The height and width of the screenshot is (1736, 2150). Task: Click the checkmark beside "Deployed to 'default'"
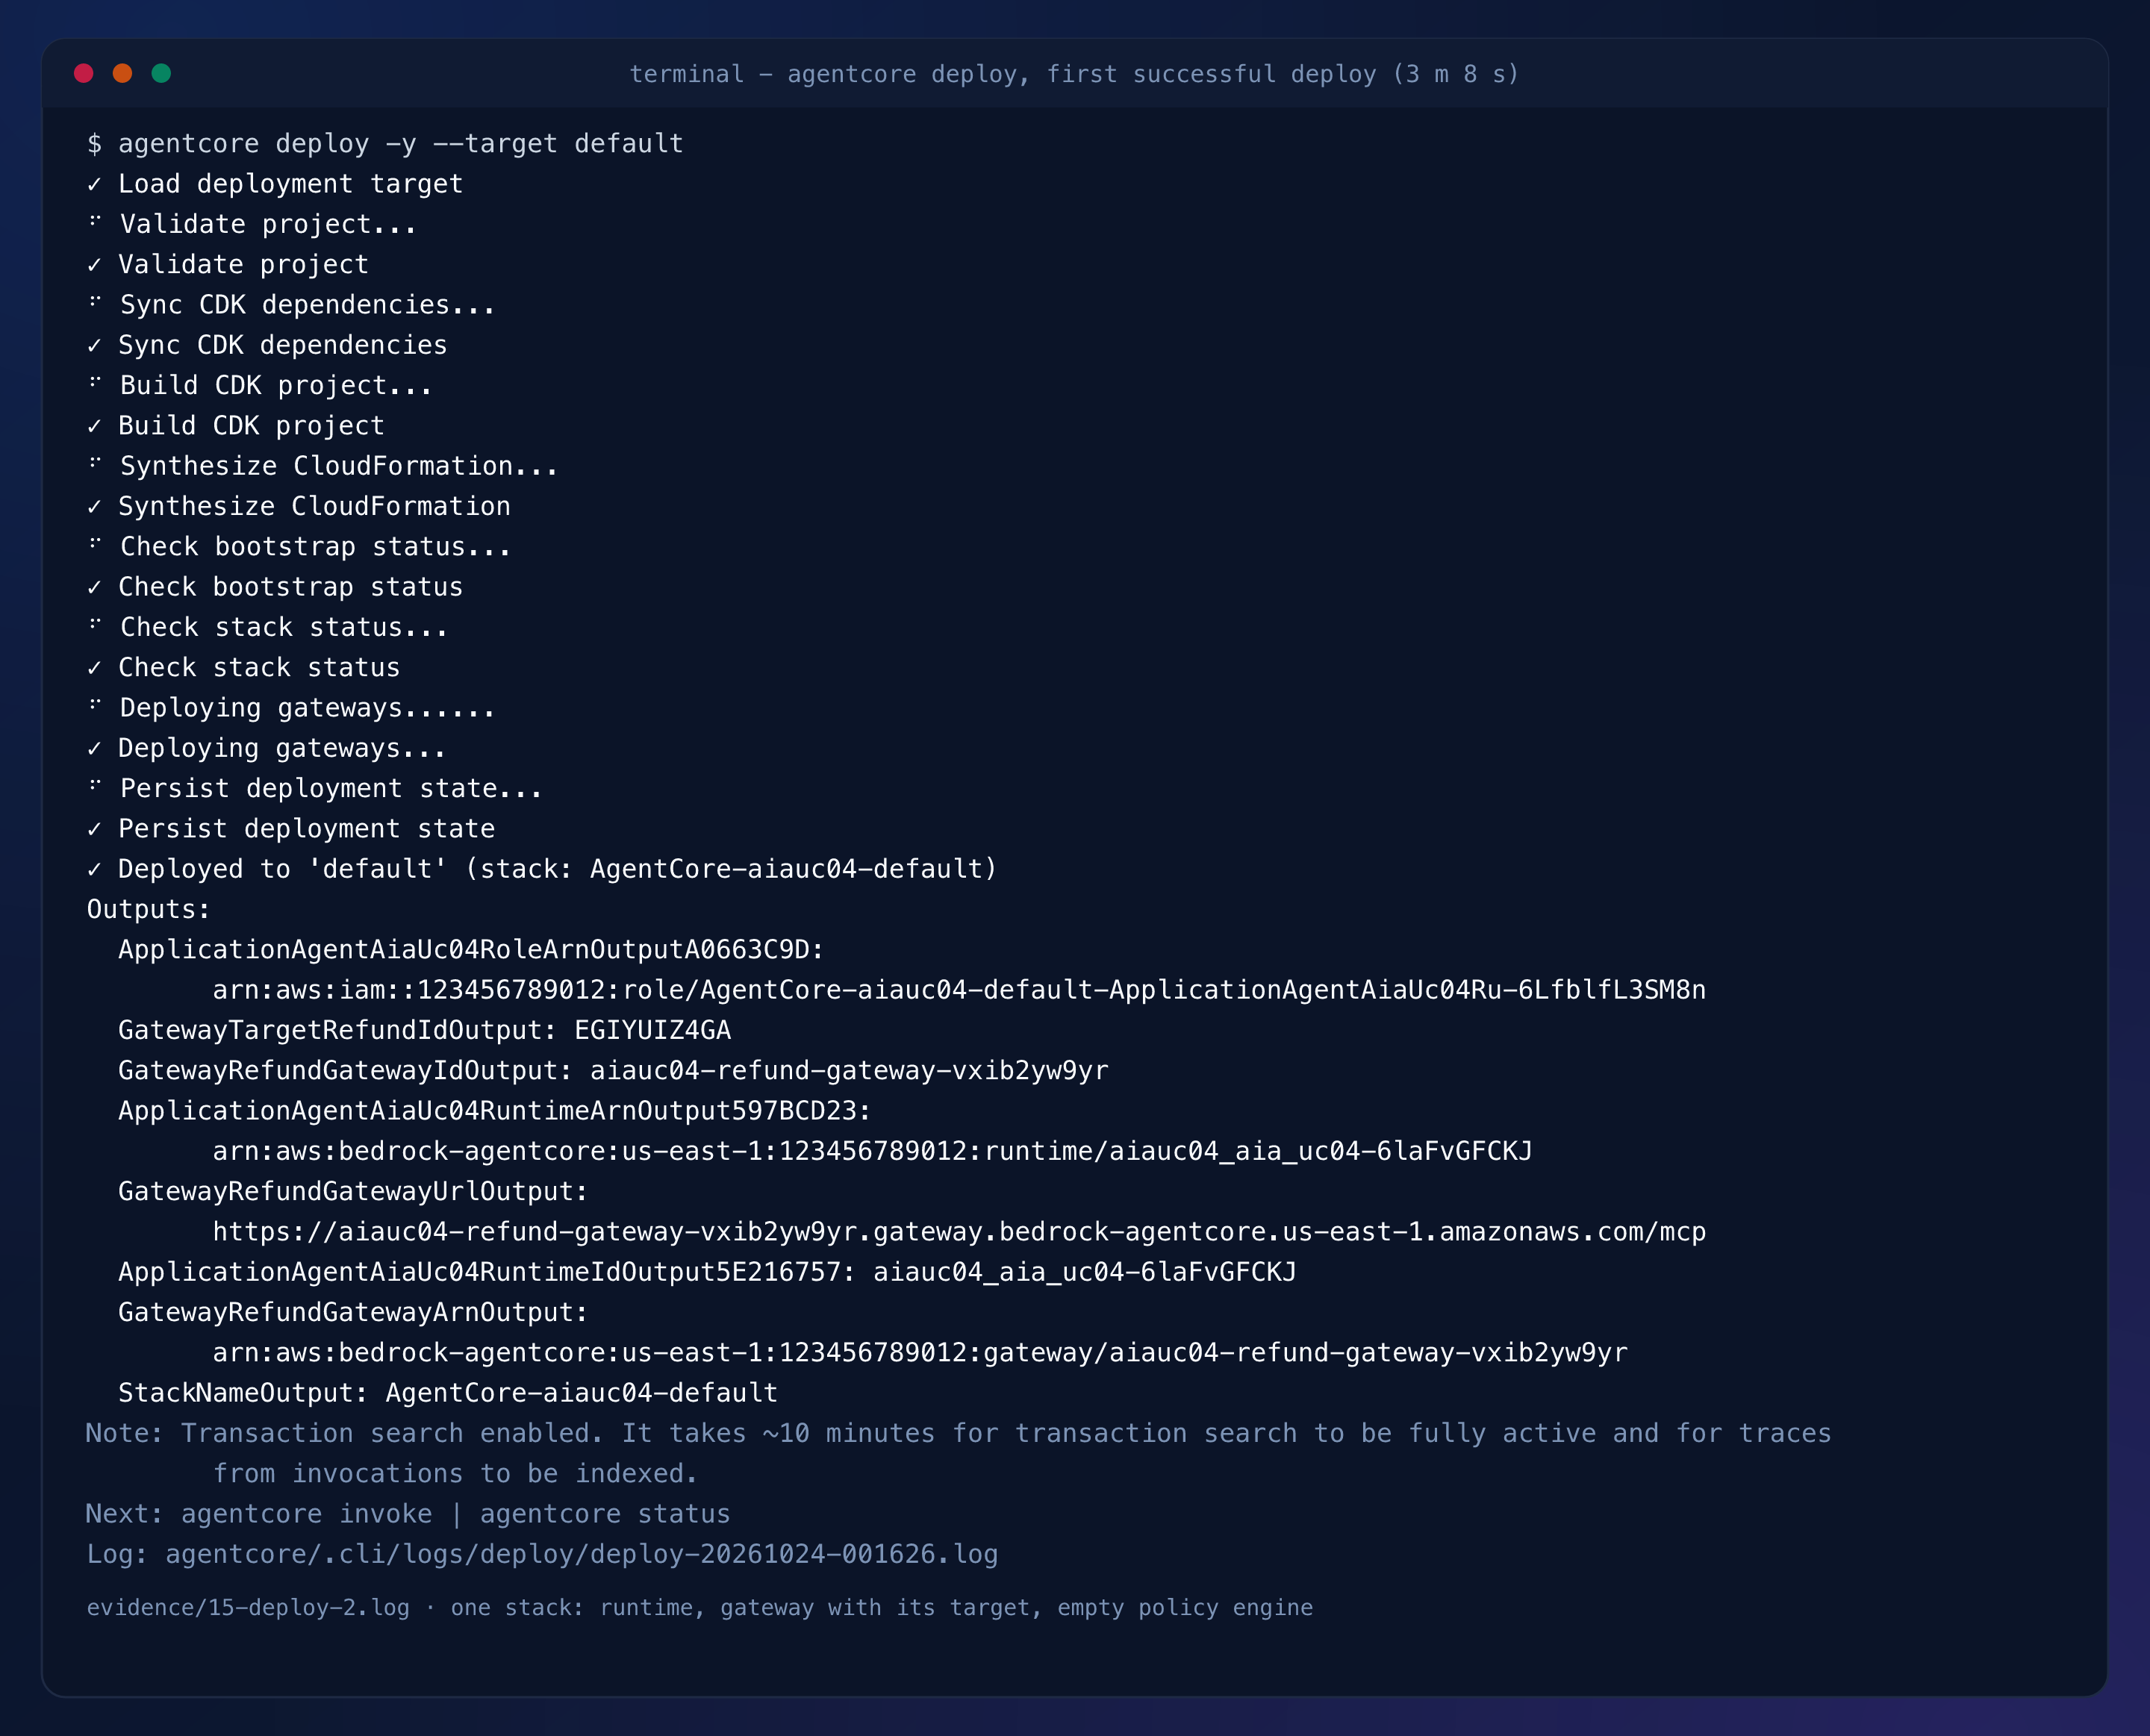point(94,869)
